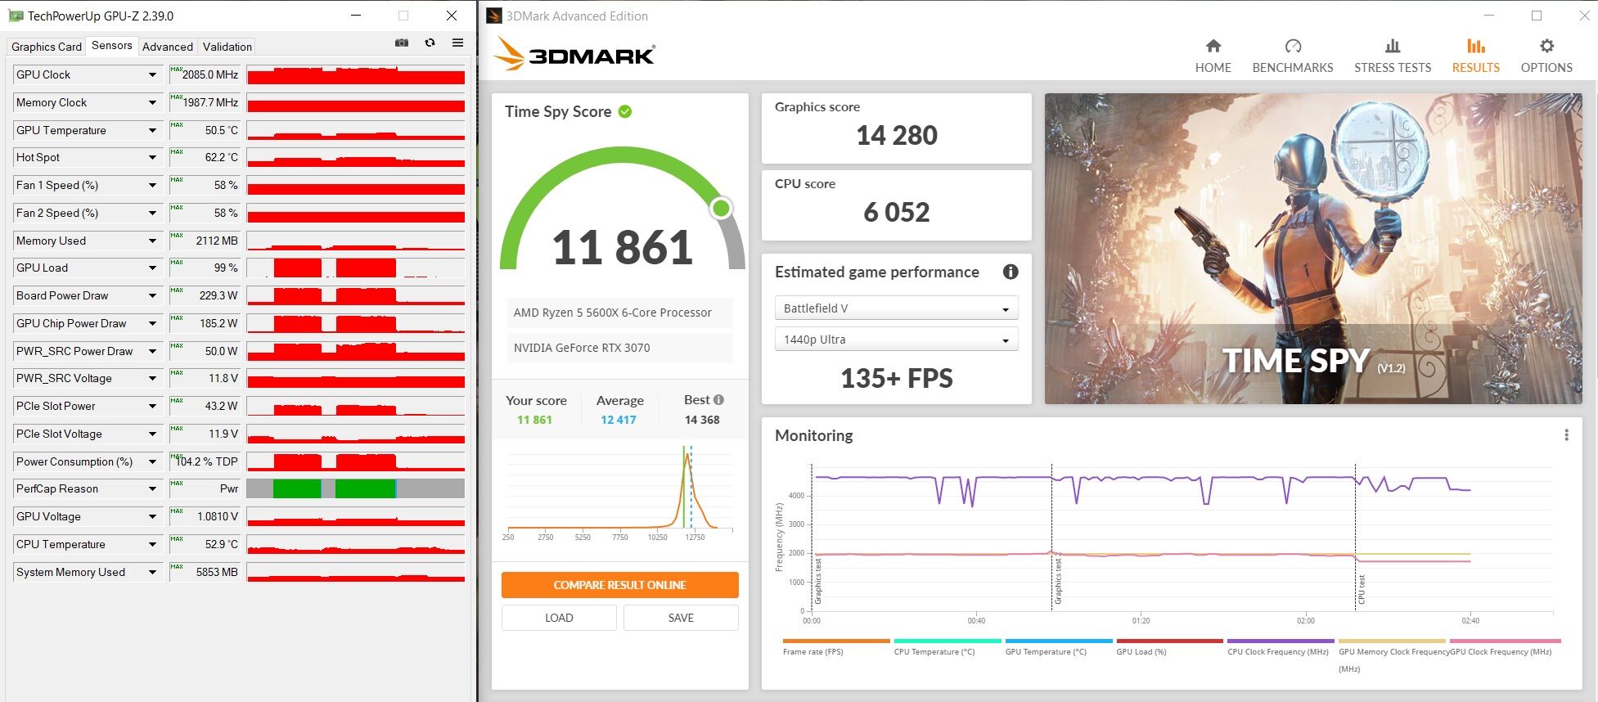The width and height of the screenshot is (1598, 702).
Task: Click the 104.2 % TDP value
Action: (x=207, y=461)
